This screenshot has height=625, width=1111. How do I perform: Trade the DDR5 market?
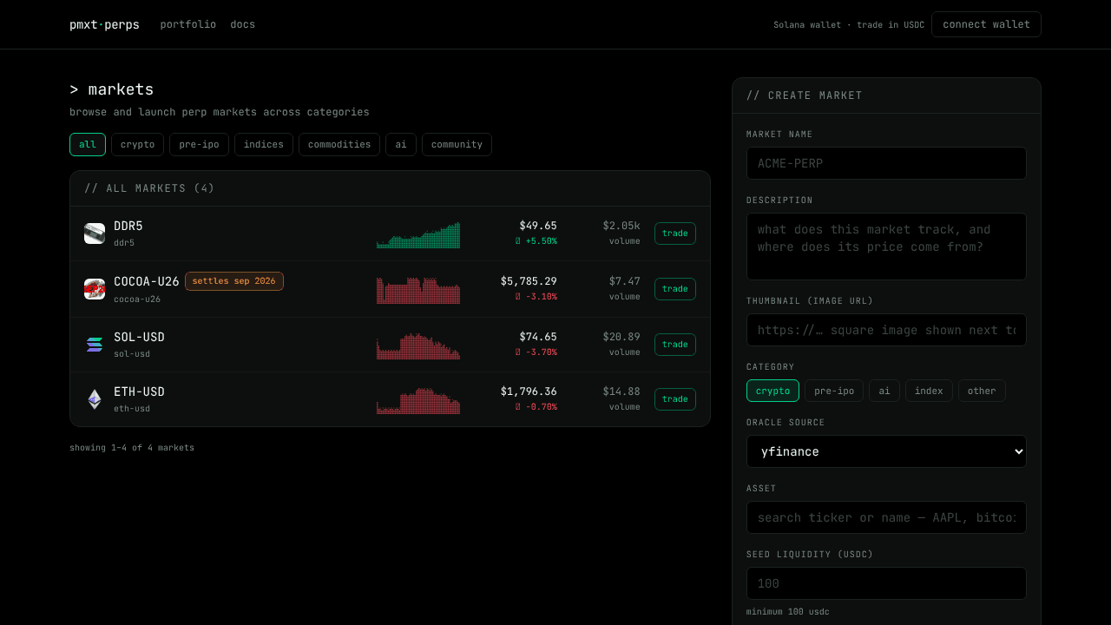pyautogui.click(x=675, y=234)
